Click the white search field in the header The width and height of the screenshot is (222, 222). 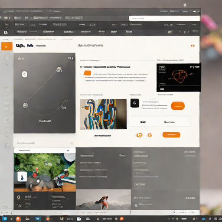coord(164,18)
